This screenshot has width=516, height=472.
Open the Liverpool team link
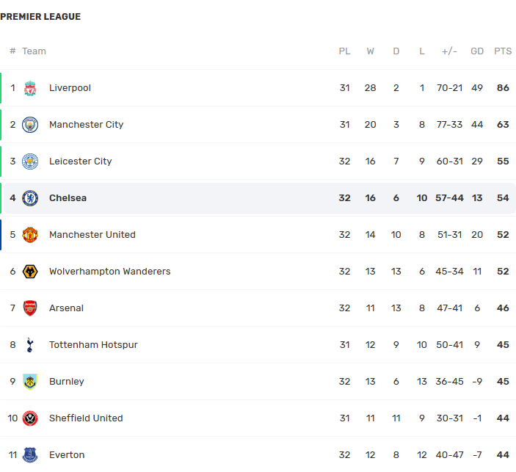coord(70,88)
